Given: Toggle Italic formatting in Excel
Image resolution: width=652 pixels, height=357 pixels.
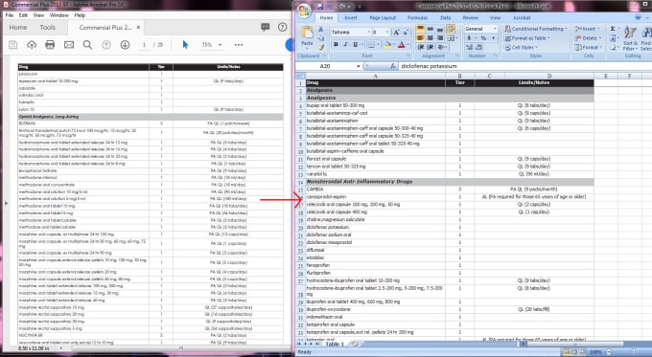Looking at the screenshot, I should [345, 44].
